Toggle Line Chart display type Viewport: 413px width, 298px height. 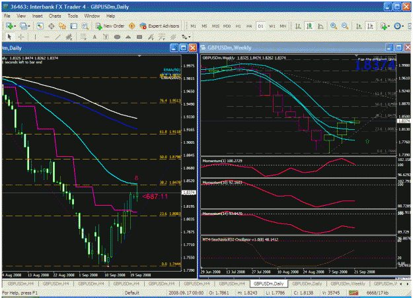pos(320,26)
